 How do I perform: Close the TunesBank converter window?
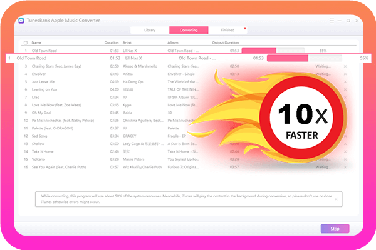tap(357, 21)
